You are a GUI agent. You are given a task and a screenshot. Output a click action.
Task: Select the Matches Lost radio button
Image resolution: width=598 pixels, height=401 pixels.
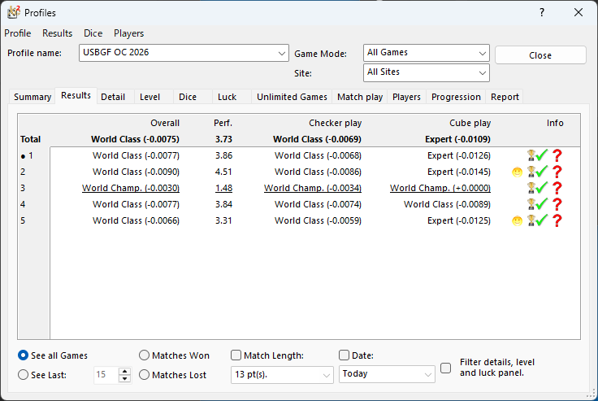click(x=144, y=375)
